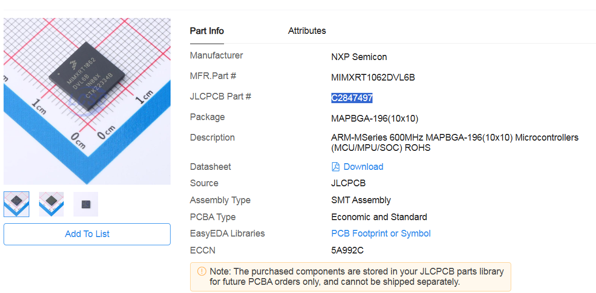Open the PCB Footprint or Symbol link
This screenshot has width=596, height=293.
click(x=381, y=233)
